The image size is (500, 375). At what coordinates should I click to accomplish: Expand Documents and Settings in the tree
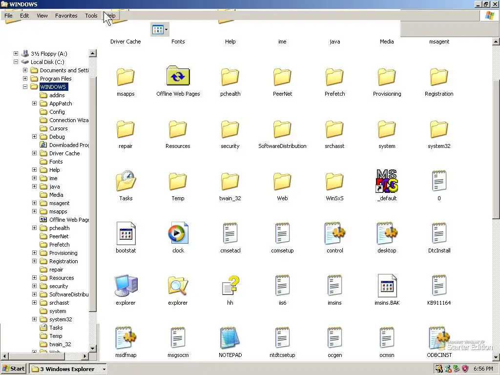pyautogui.click(x=25, y=70)
